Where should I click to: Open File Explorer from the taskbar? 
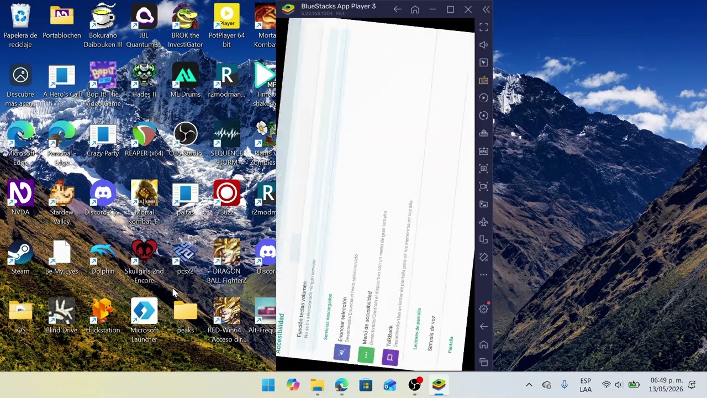point(317,385)
